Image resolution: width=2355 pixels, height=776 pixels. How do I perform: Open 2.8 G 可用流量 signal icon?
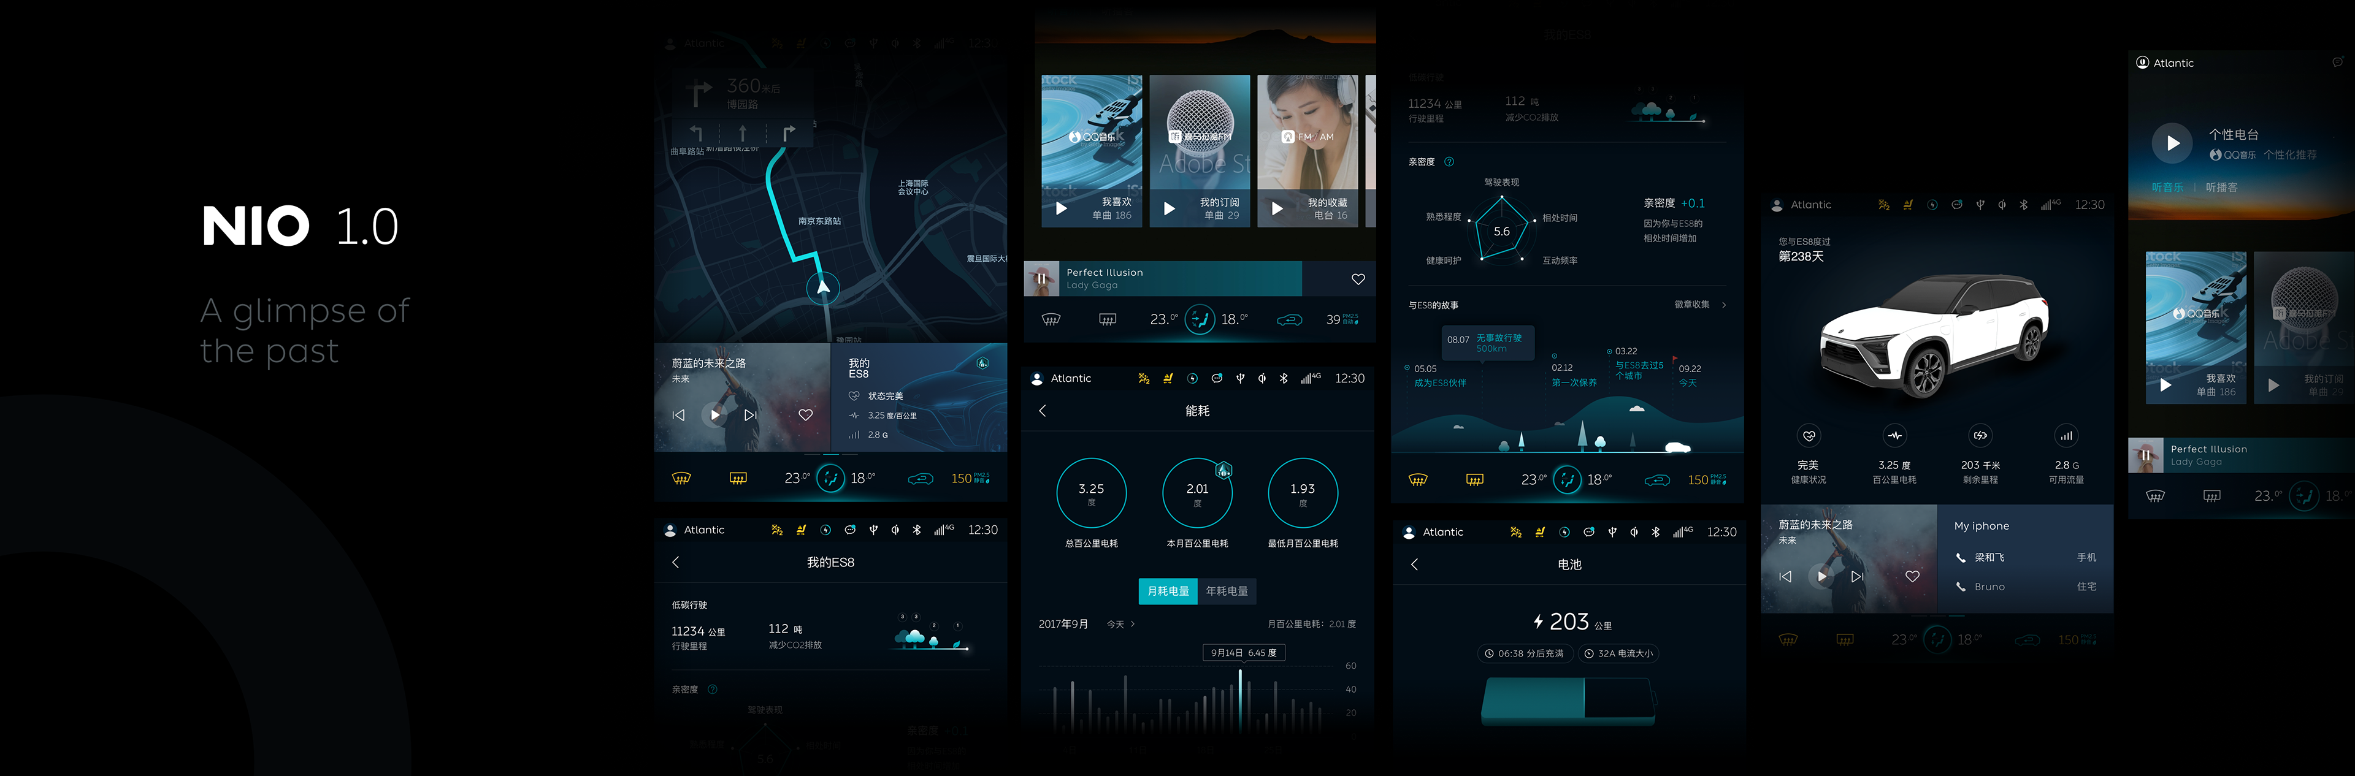pos(2066,436)
